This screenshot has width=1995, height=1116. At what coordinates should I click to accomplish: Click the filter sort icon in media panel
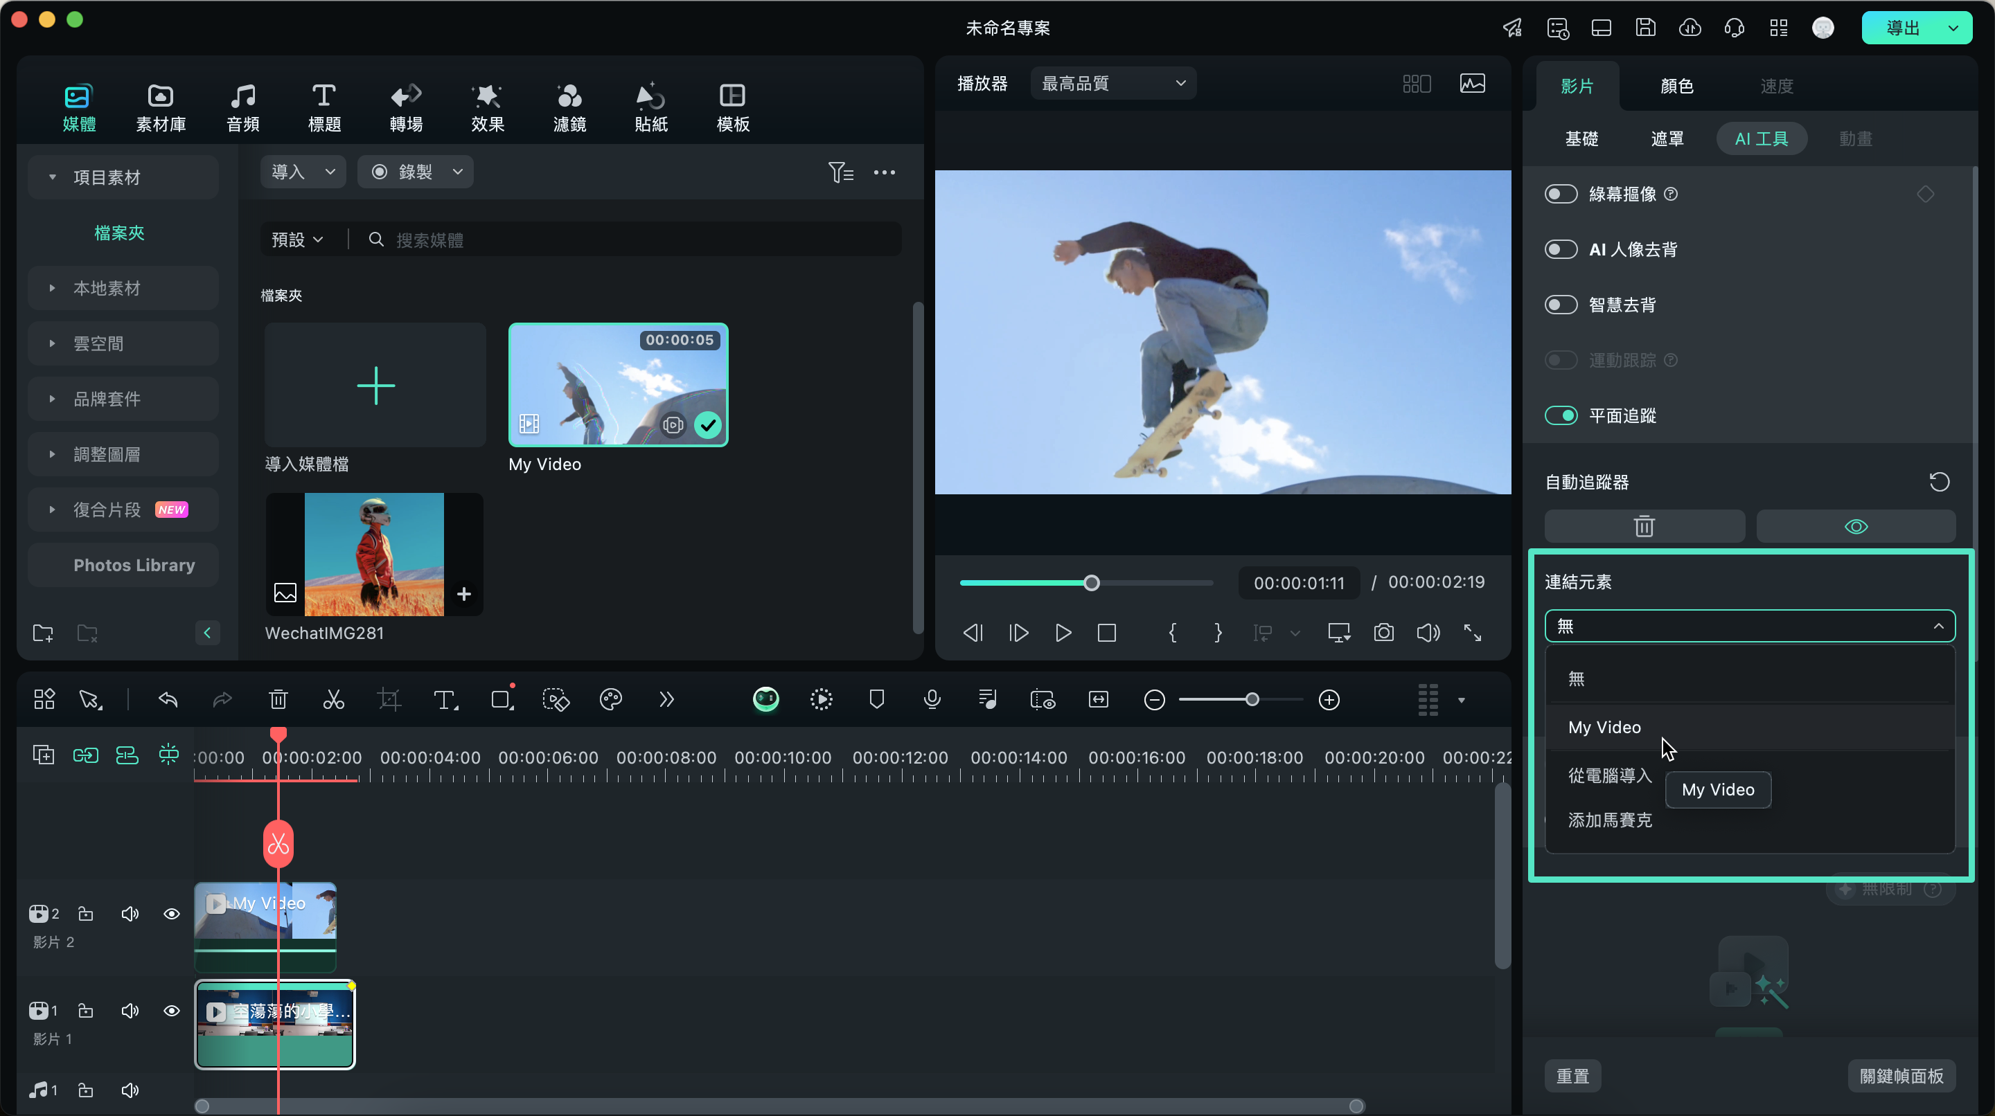[x=840, y=172]
